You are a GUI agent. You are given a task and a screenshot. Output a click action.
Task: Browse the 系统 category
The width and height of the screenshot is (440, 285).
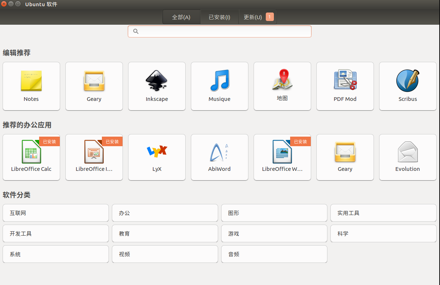pos(56,254)
